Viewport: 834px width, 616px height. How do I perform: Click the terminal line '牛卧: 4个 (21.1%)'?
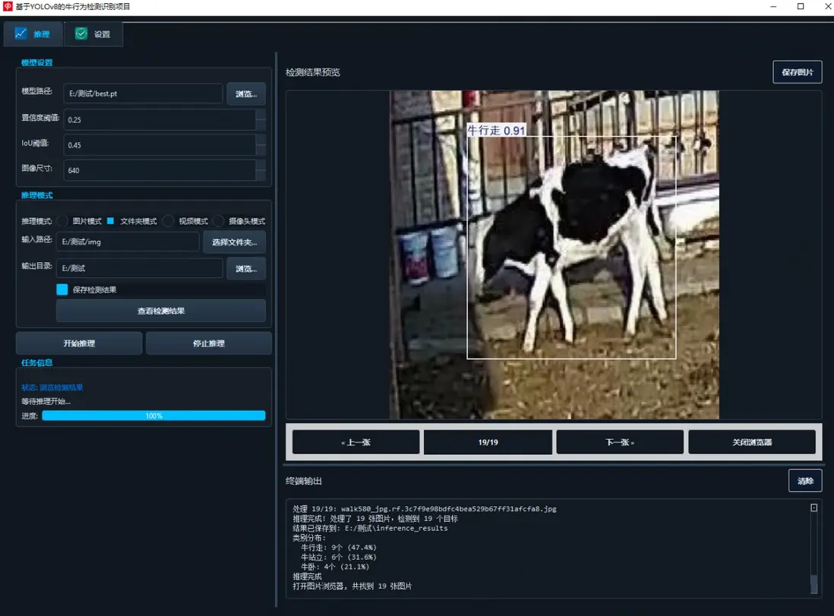(x=334, y=567)
